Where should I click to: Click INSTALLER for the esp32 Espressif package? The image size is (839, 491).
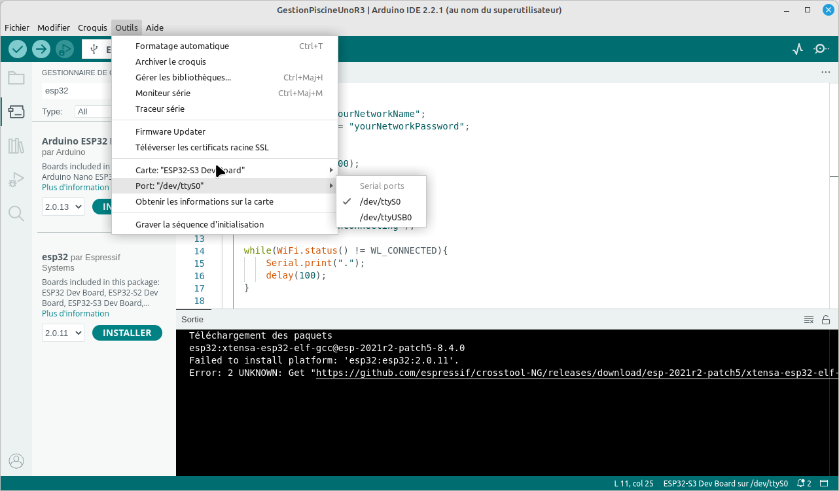[x=127, y=333]
